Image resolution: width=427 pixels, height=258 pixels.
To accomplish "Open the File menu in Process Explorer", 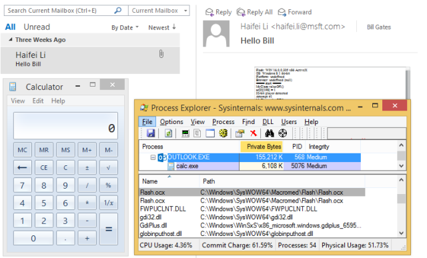I will click(x=147, y=121).
